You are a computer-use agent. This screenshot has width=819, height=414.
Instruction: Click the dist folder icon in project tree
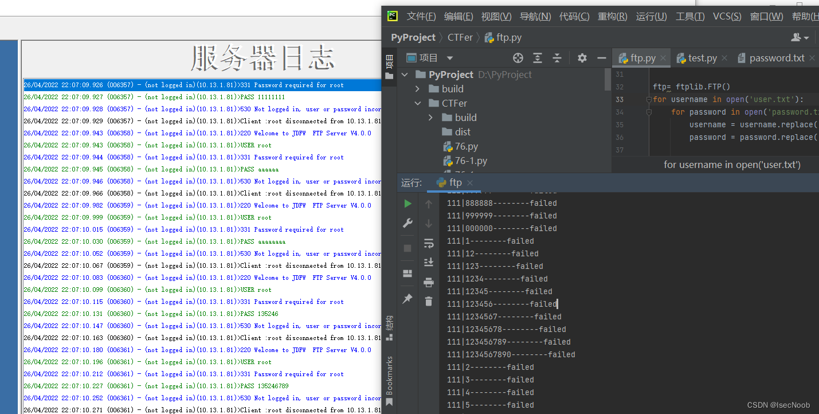click(x=447, y=132)
